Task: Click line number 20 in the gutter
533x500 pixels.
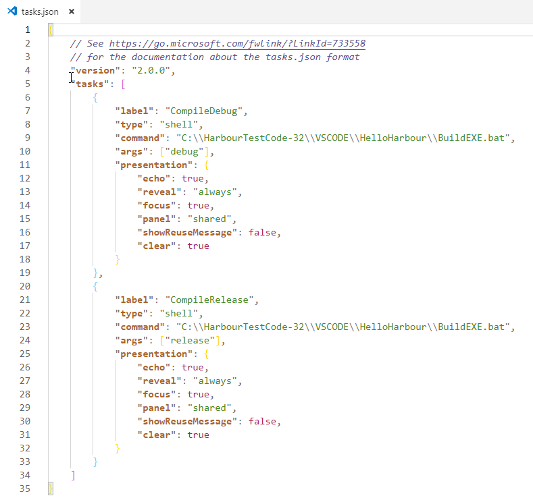Action: point(27,286)
